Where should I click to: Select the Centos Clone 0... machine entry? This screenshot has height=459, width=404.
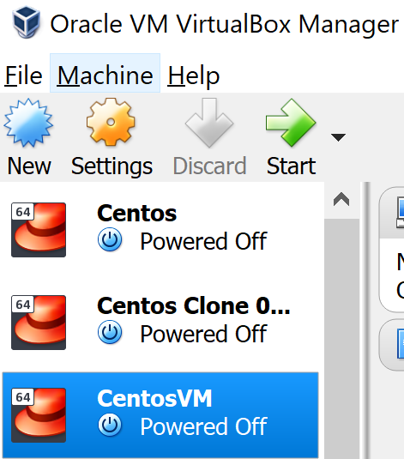click(160, 323)
